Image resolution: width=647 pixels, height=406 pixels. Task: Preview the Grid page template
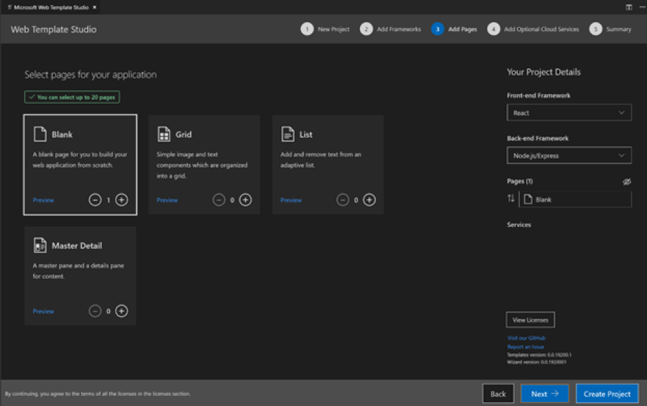(167, 200)
